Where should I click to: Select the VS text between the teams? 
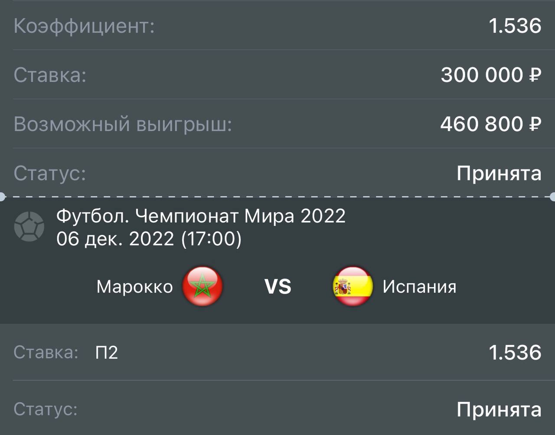click(278, 287)
